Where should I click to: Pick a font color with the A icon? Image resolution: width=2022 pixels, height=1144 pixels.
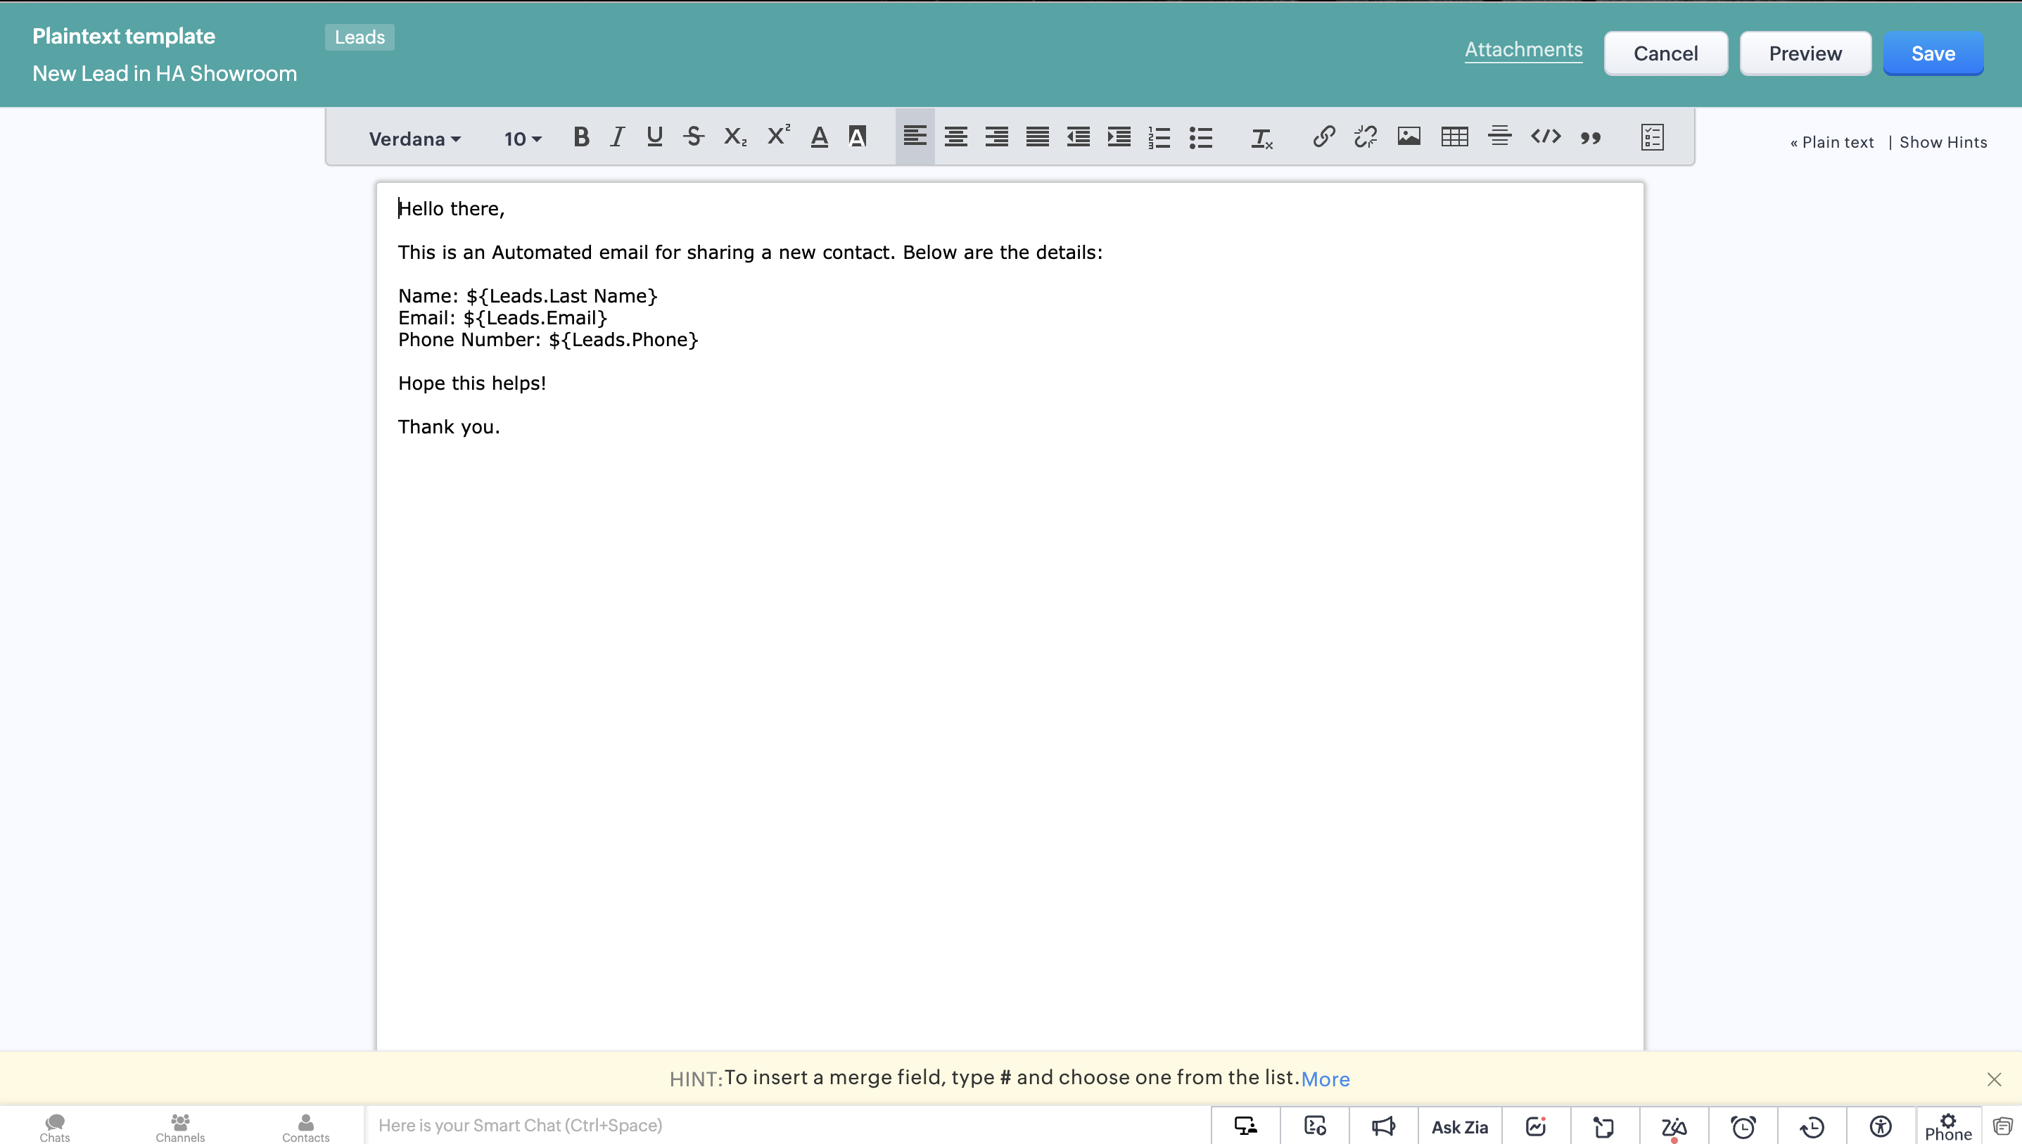click(x=820, y=137)
